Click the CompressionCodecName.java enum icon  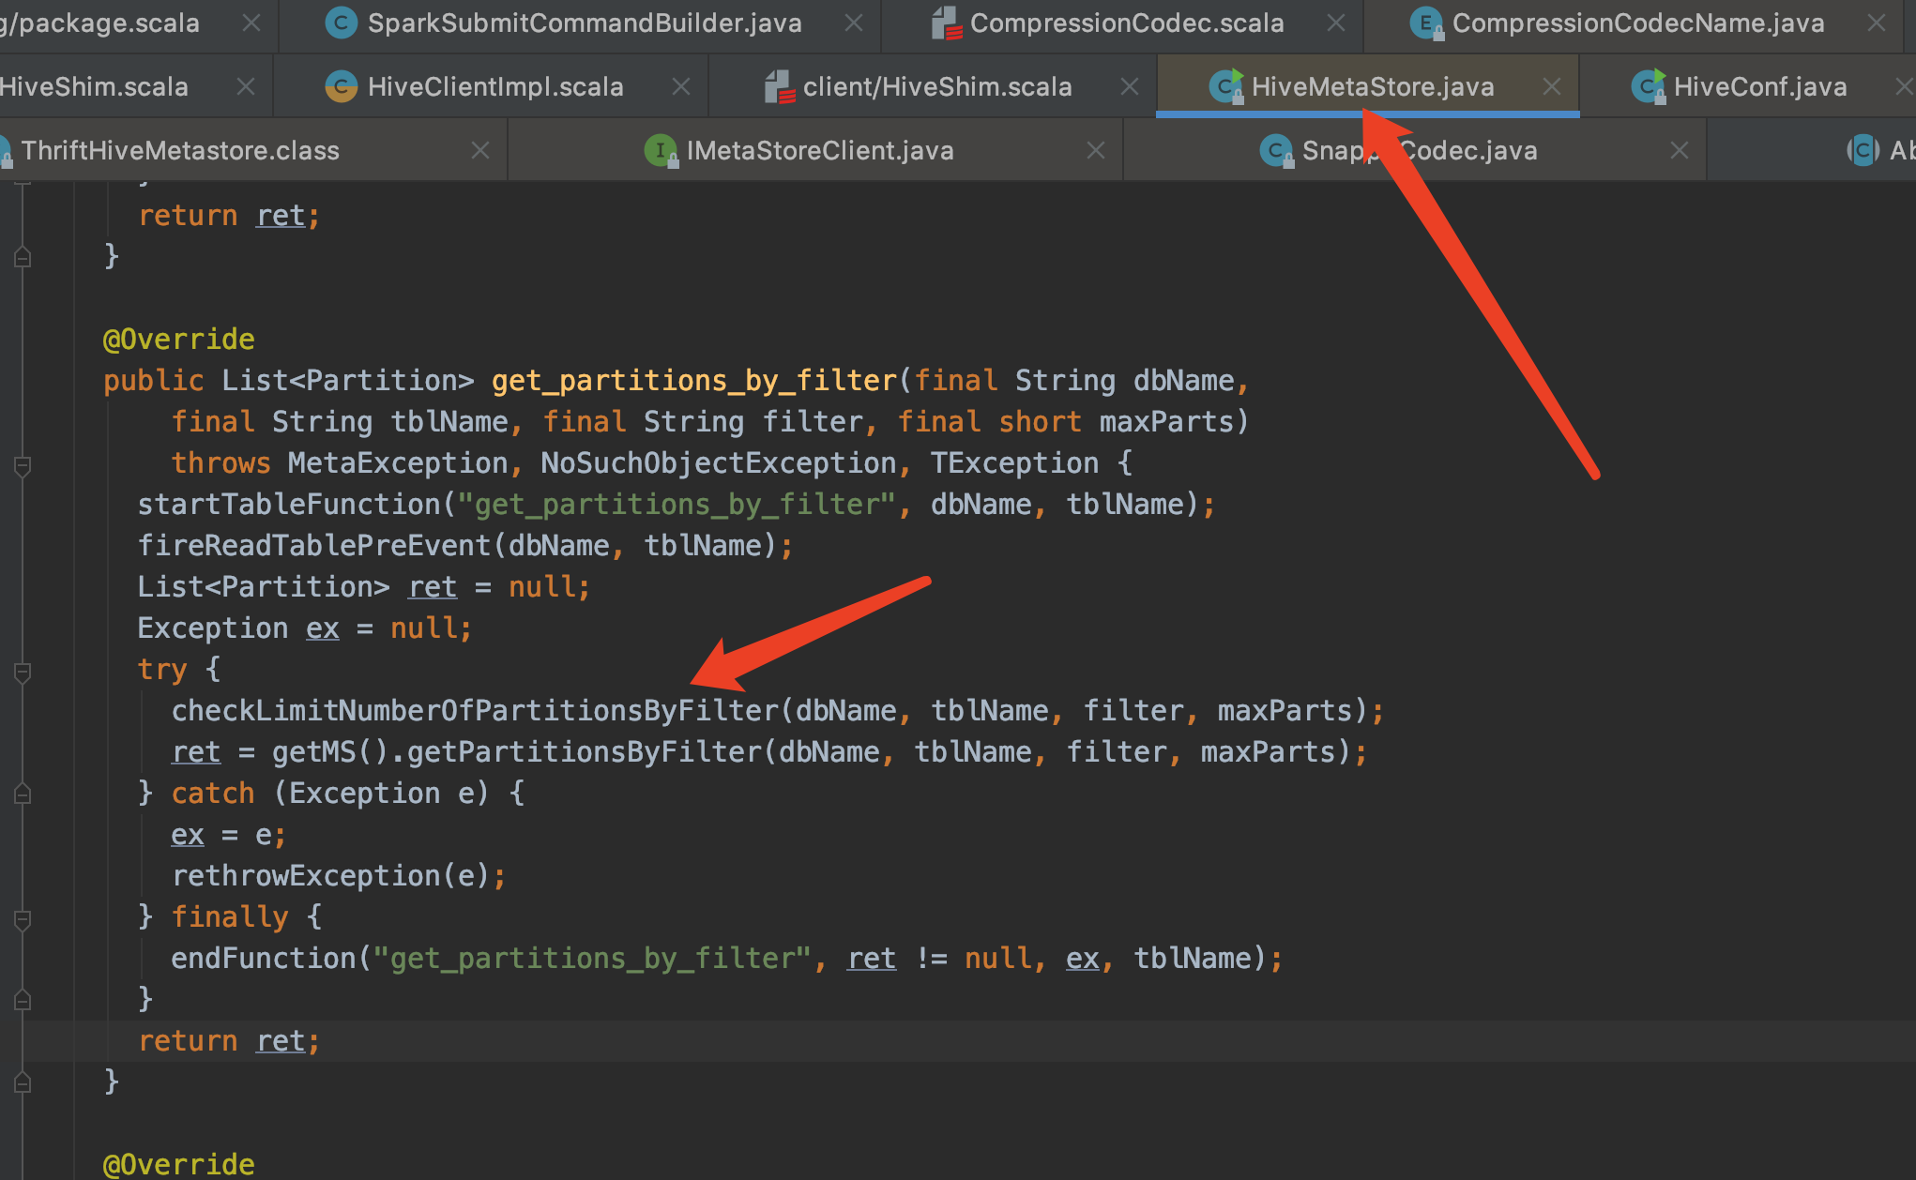(x=1426, y=23)
